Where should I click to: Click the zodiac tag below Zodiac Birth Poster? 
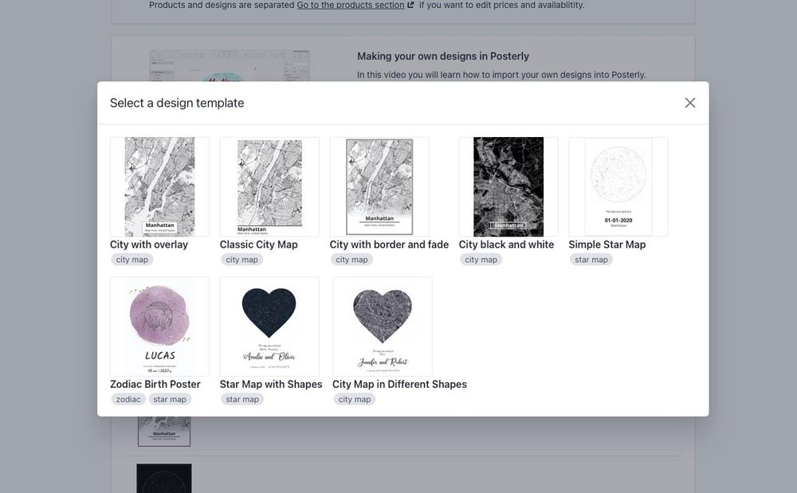(128, 399)
